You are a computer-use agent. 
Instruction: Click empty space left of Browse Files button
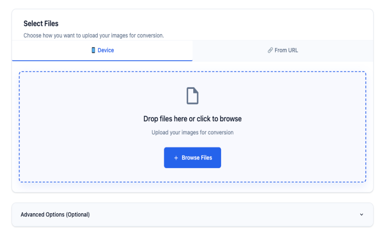97,158
